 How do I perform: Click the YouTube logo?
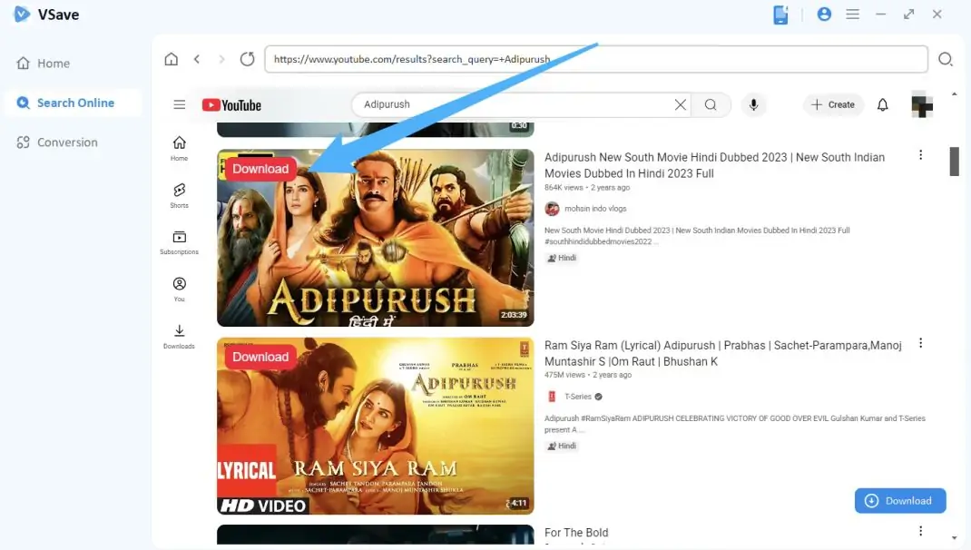231,104
